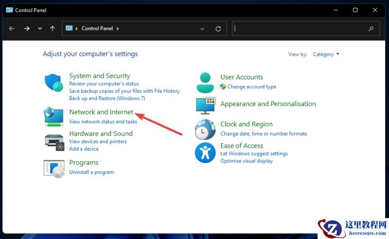Click View devices and printers
This screenshot has width=389, height=239.
coord(98,141)
